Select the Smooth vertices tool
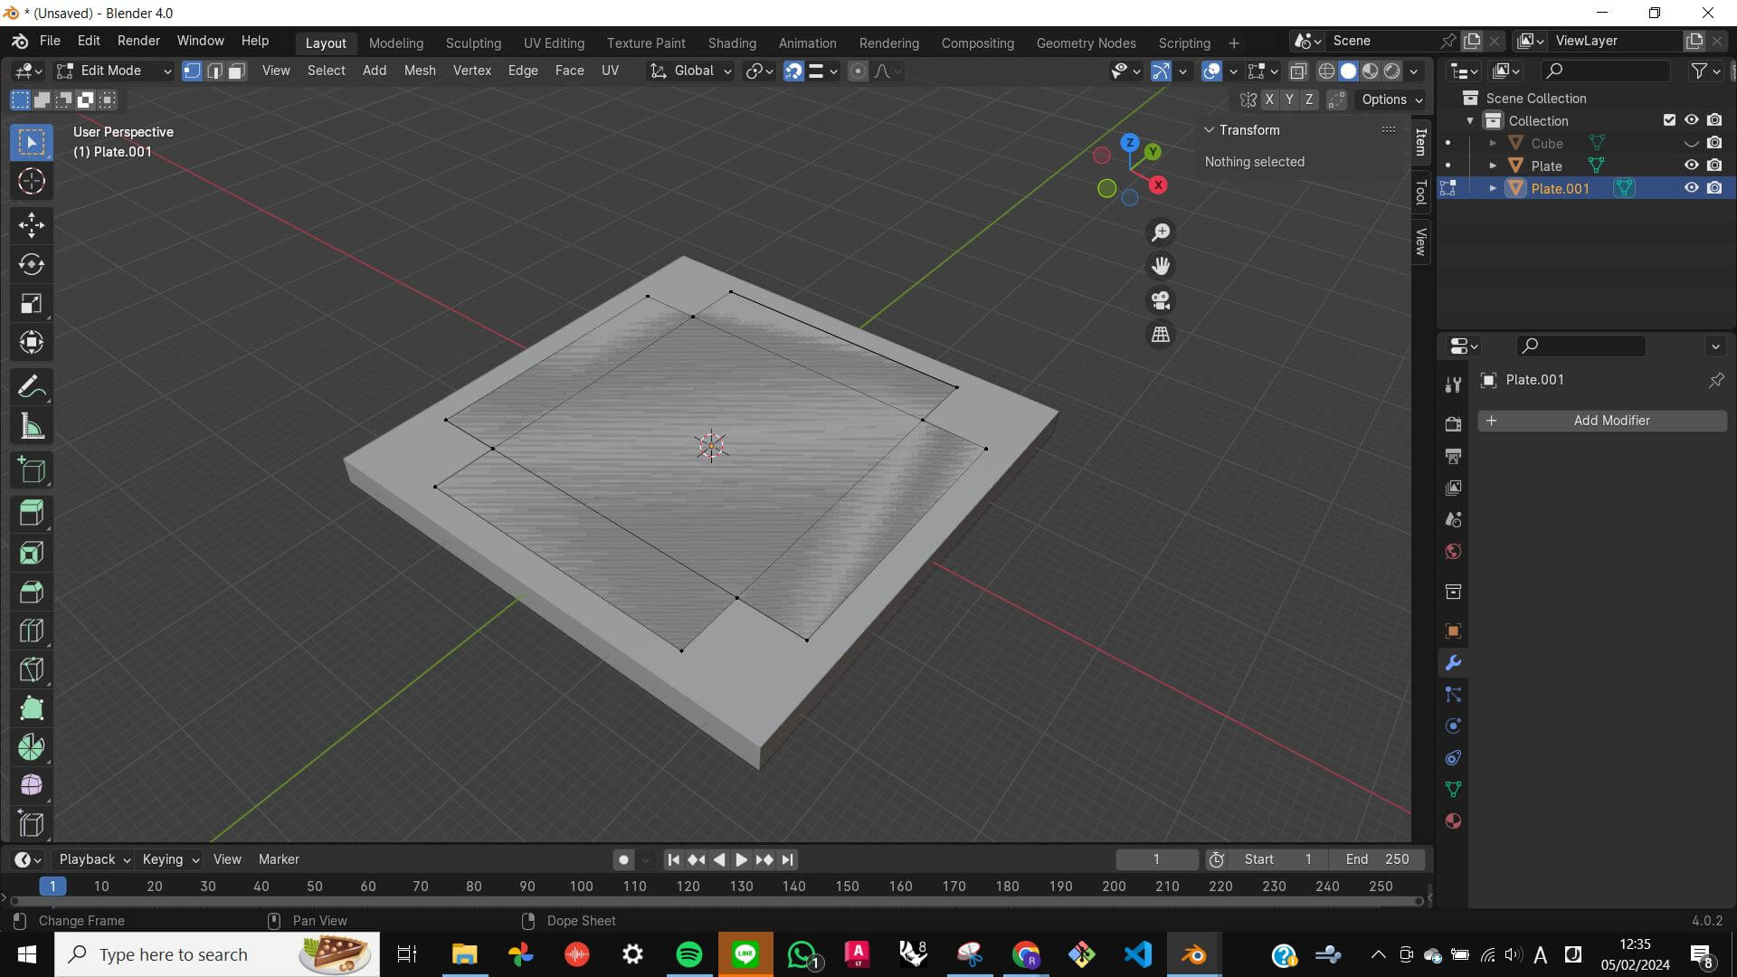This screenshot has width=1737, height=977. pos(32,785)
